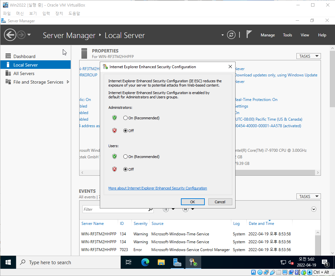Select event 7023 Service Control Manager row

197,250
